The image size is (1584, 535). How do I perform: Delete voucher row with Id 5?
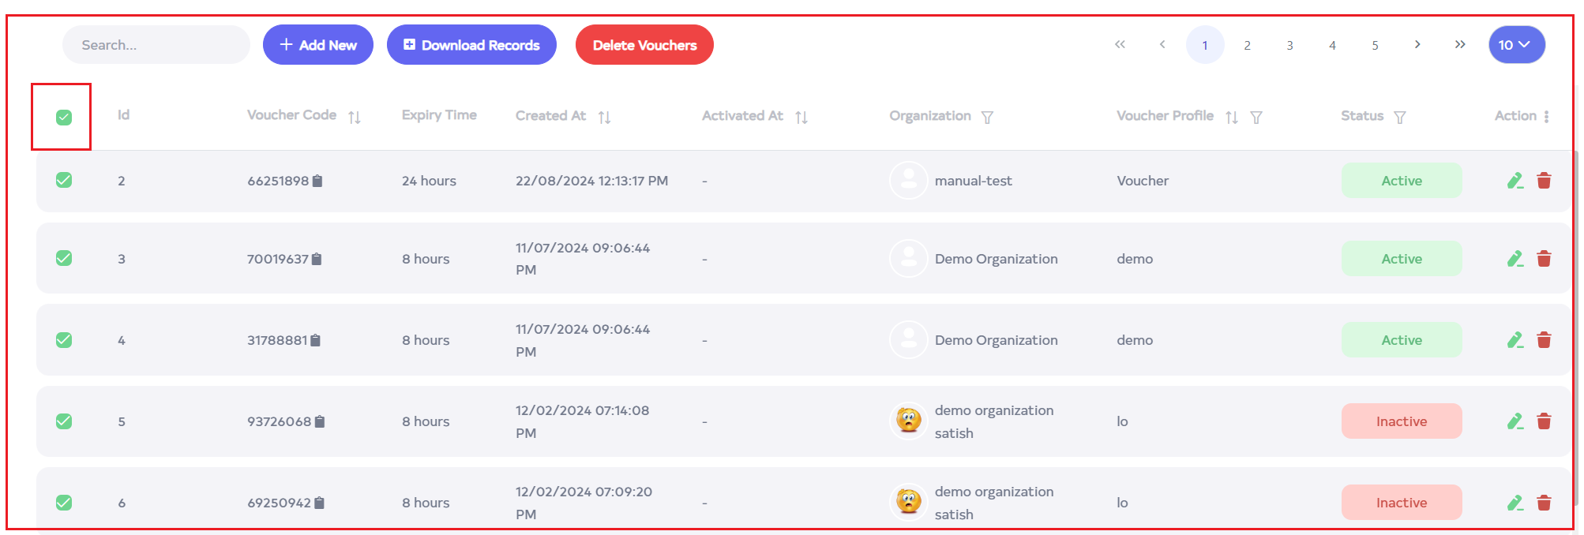1544,421
